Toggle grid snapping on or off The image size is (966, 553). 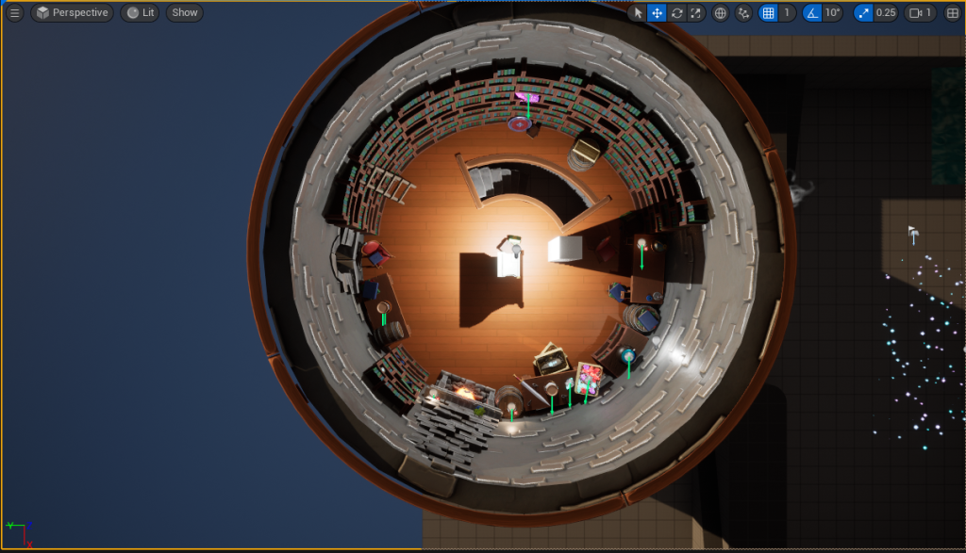pyautogui.click(x=768, y=13)
